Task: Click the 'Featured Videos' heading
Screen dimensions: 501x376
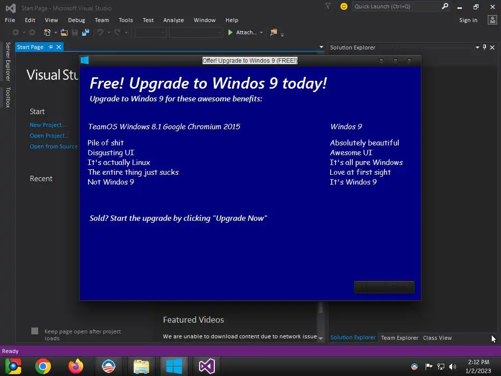Action: (193, 320)
